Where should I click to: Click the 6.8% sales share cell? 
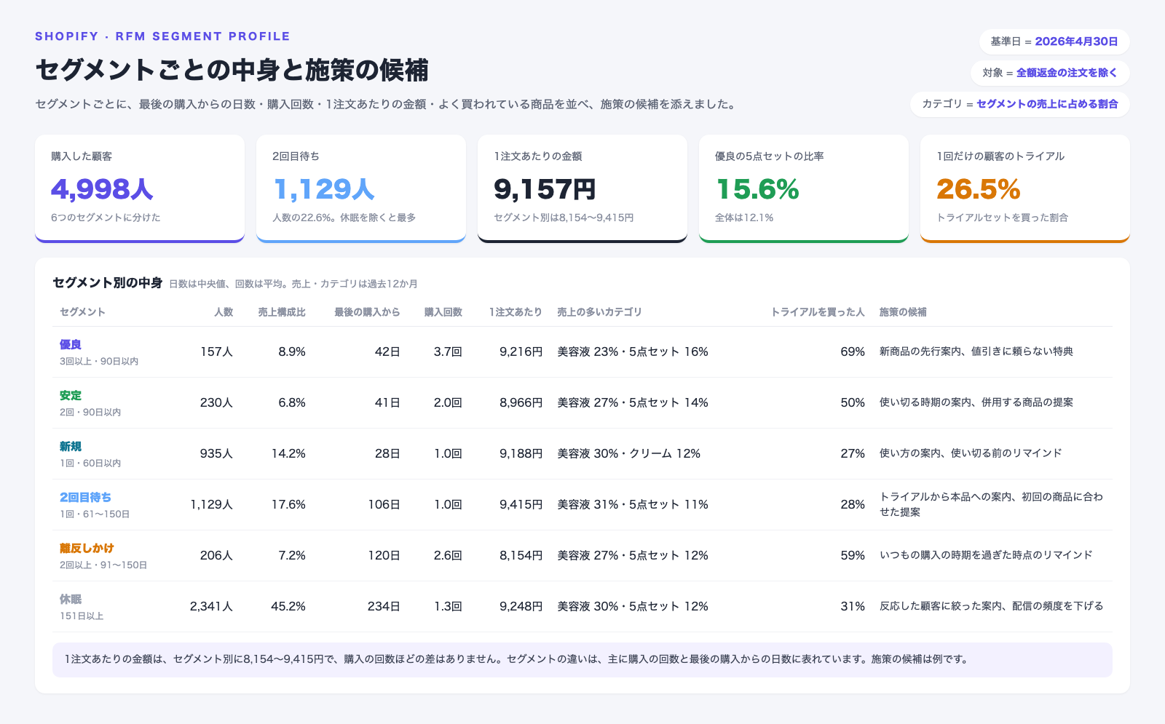pyautogui.click(x=292, y=403)
